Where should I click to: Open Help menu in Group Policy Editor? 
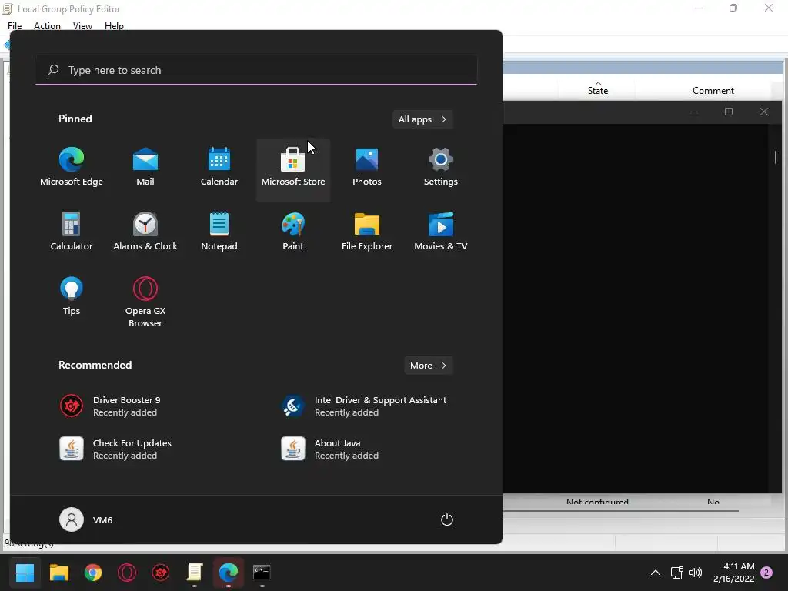point(114,25)
